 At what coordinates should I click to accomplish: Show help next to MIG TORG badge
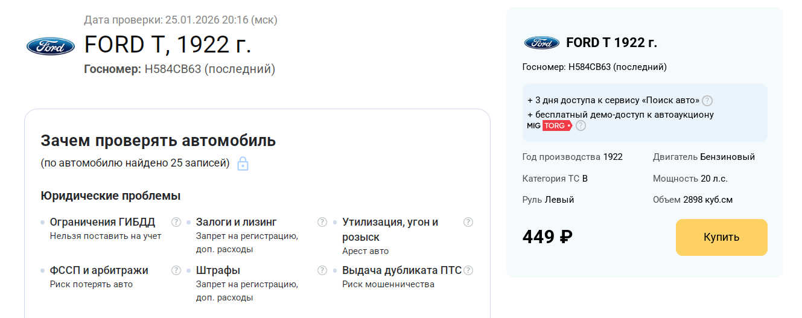click(581, 126)
